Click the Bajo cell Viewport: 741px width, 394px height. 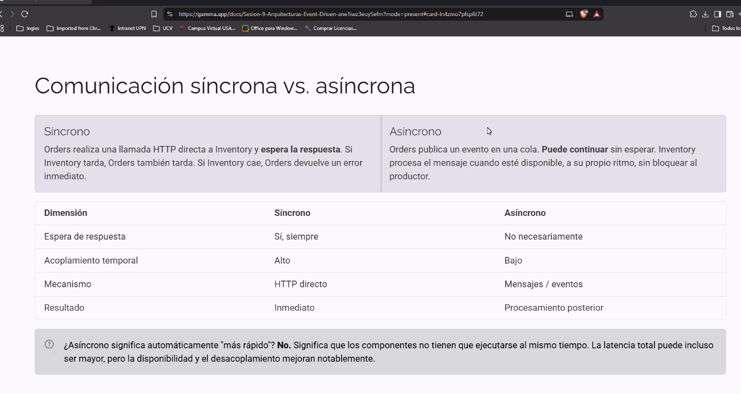[513, 260]
